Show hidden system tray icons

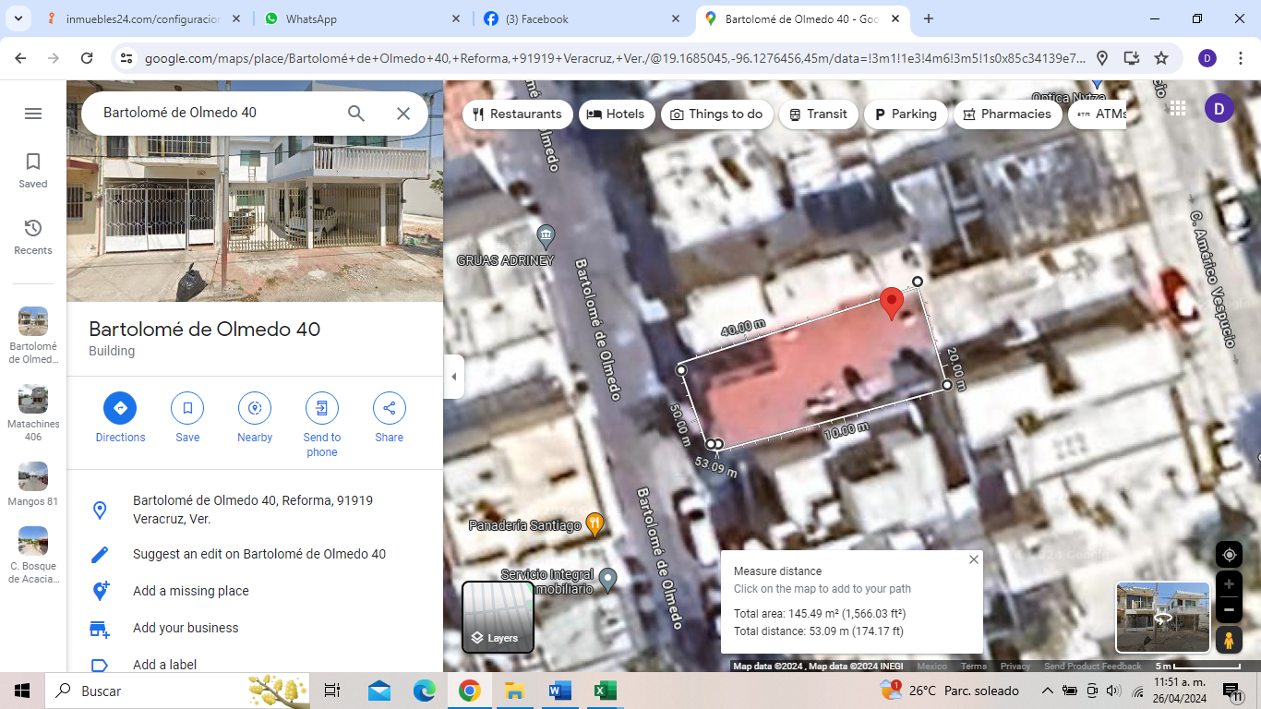click(x=1048, y=691)
